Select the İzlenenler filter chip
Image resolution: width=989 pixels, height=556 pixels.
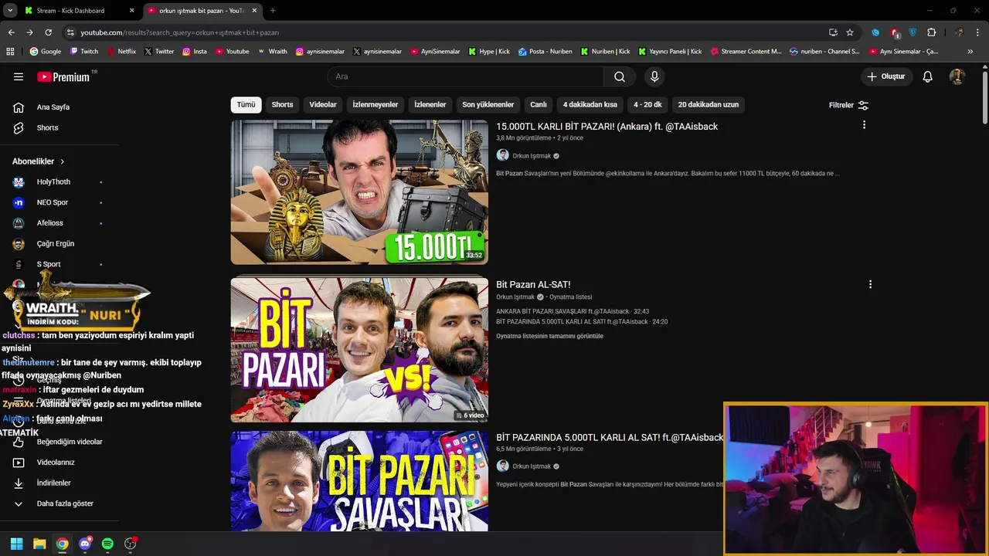coord(430,104)
